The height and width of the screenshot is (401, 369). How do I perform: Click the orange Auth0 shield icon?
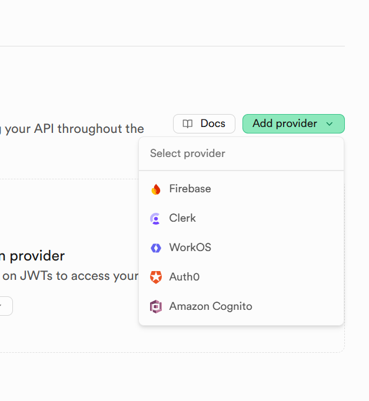click(156, 277)
